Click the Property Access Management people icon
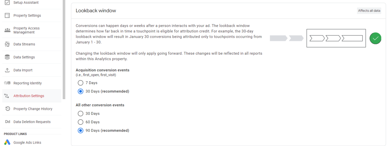 coord(7,30)
